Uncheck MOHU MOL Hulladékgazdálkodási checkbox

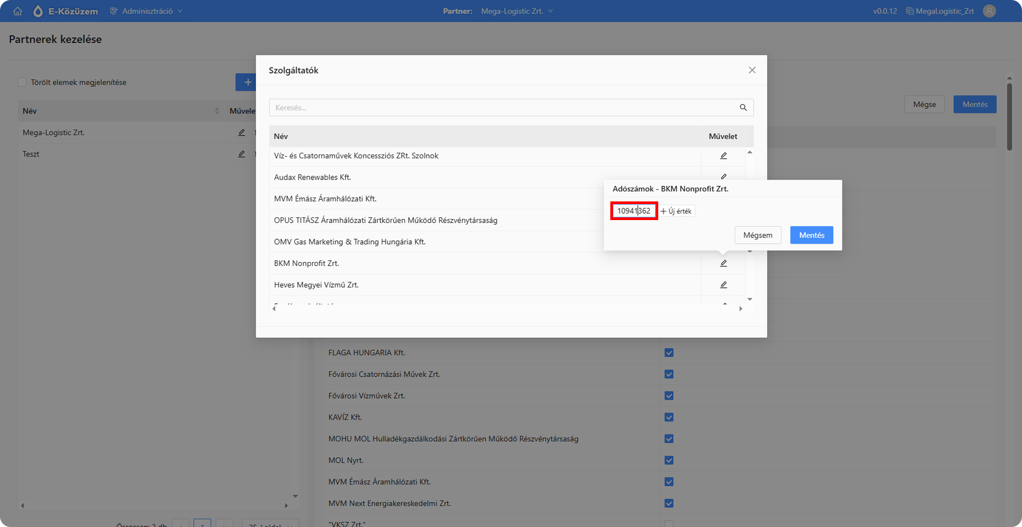(669, 439)
